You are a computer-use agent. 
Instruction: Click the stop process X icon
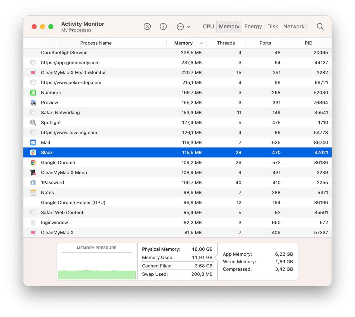pyautogui.click(x=147, y=27)
